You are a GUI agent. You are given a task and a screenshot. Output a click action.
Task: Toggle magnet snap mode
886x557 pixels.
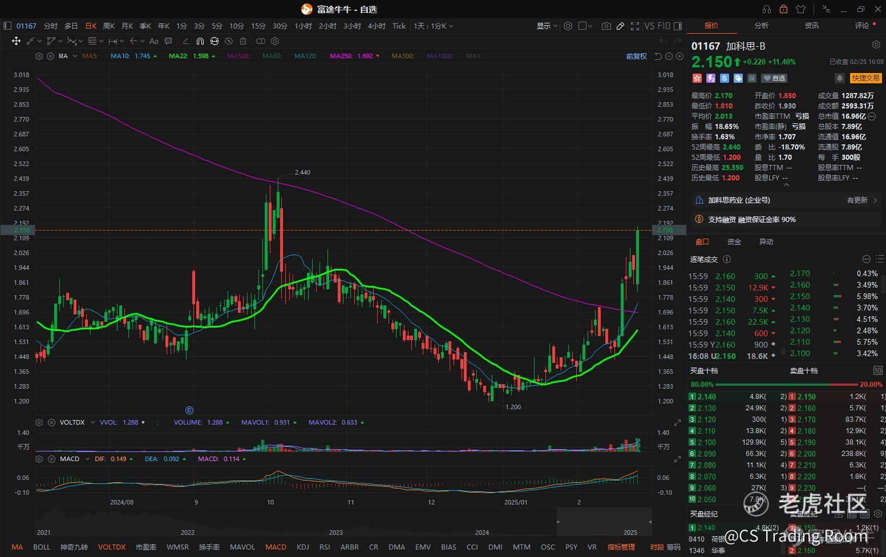point(200,41)
